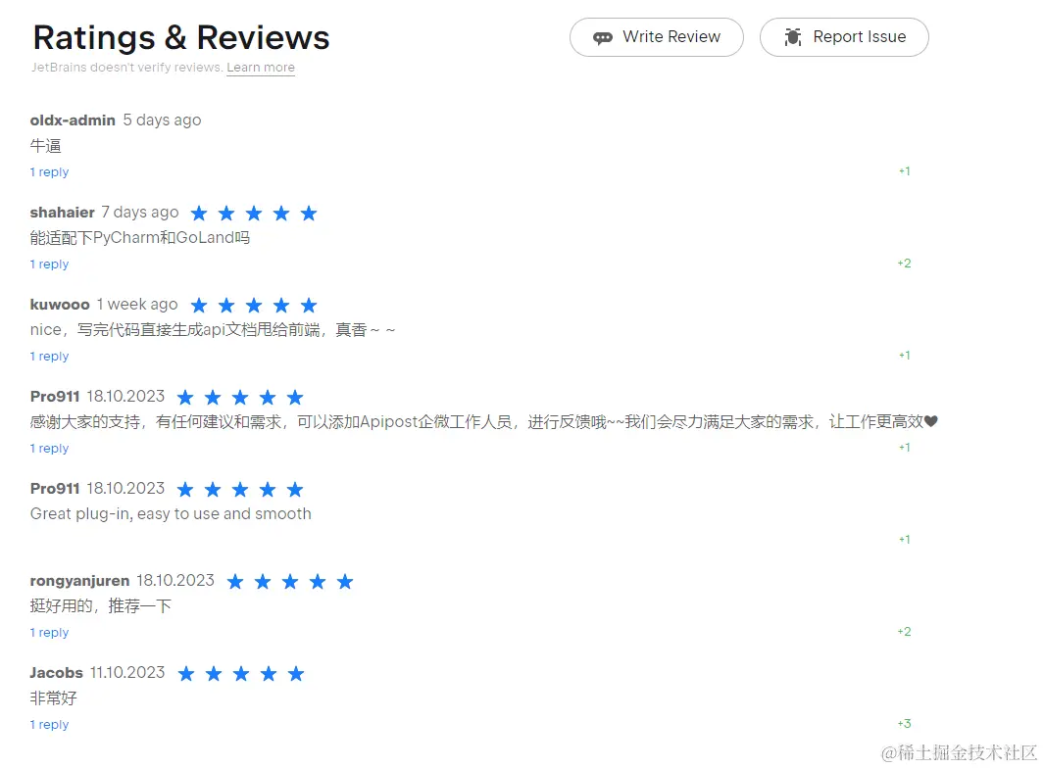Viewport: 1044px width, 769px height.
Task: Click the middle star of Jacobs' rating
Action: [x=240, y=673]
